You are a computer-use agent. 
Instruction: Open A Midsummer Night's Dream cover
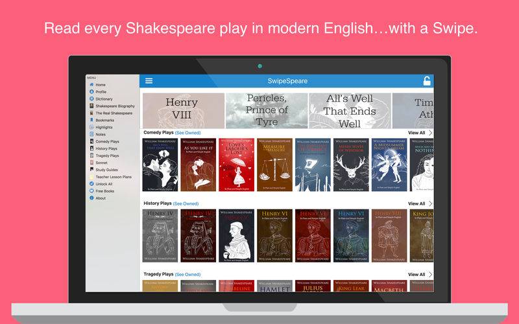389,165
